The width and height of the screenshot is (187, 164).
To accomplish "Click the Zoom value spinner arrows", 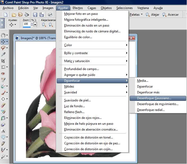I will point(32,24).
